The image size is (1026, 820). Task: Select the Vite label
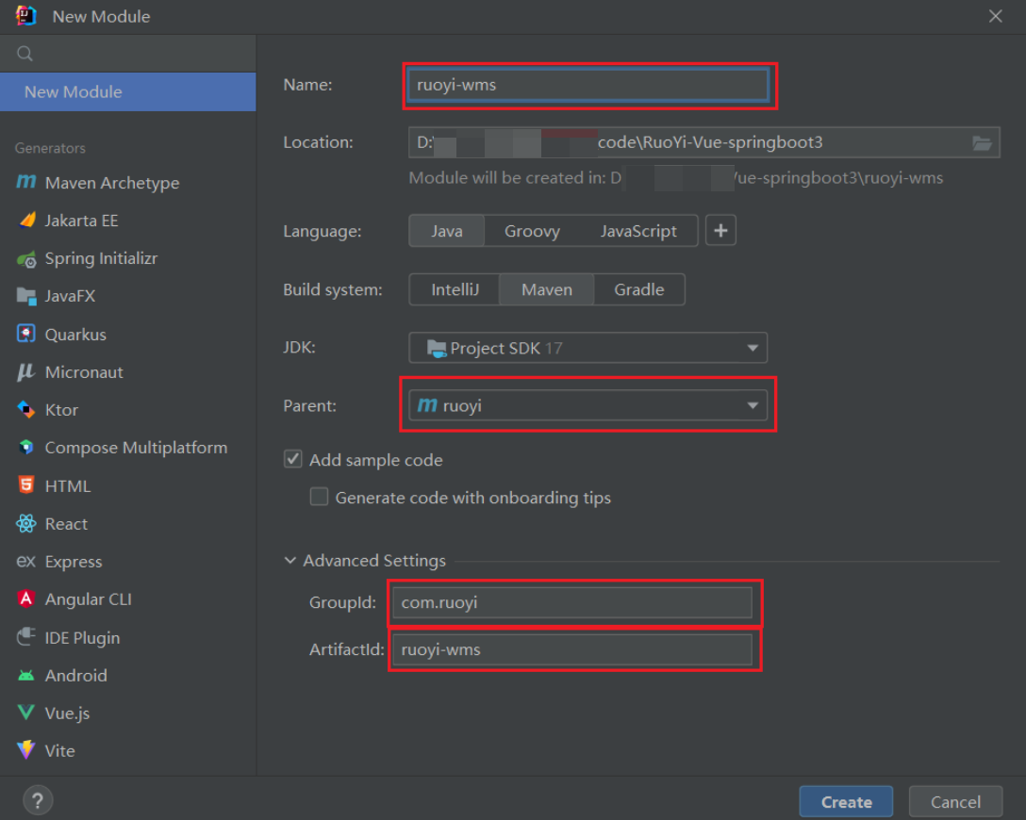(x=59, y=750)
